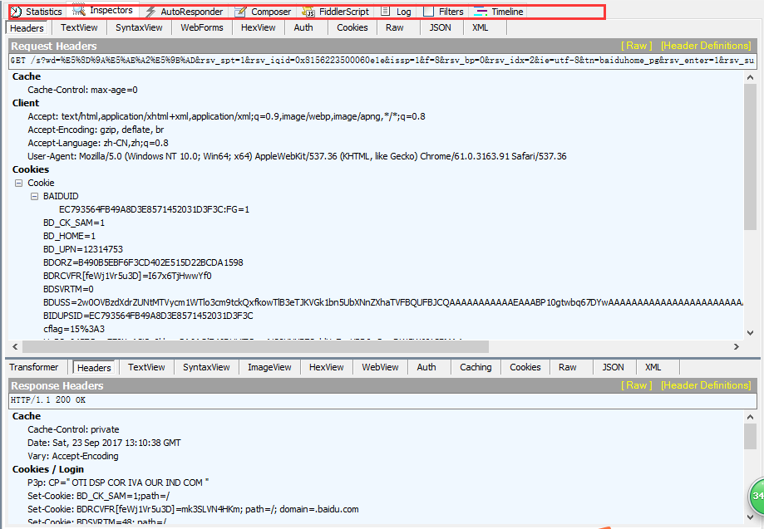764x529 pixels.
Task: Click the Timeline bars icon
Action: point(481,12)
